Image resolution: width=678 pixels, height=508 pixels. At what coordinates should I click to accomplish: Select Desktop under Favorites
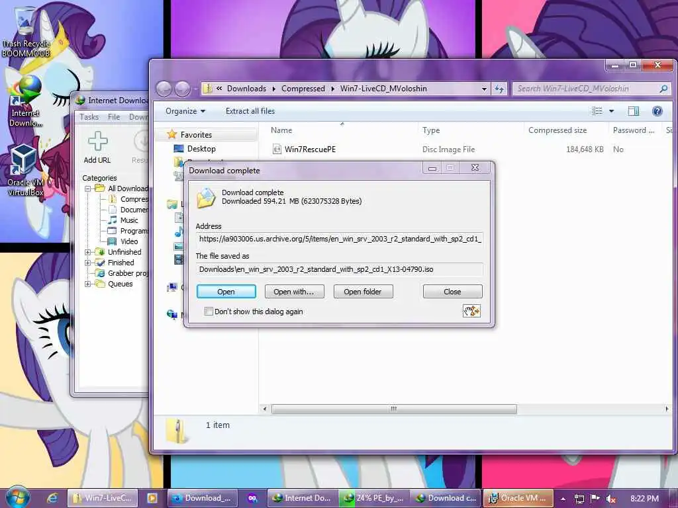tap(201, 149)
